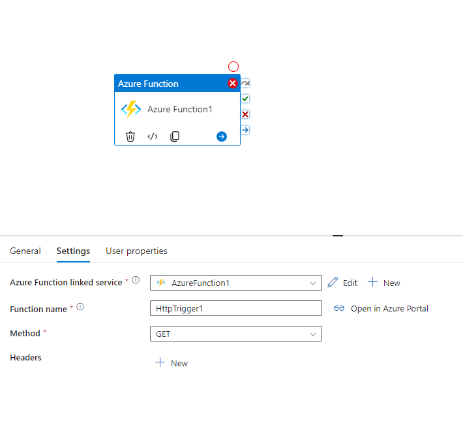This screenshot has height=429, width=463.
Task: Select the blue completion arrow handle
Action: (x=245, y=130)
